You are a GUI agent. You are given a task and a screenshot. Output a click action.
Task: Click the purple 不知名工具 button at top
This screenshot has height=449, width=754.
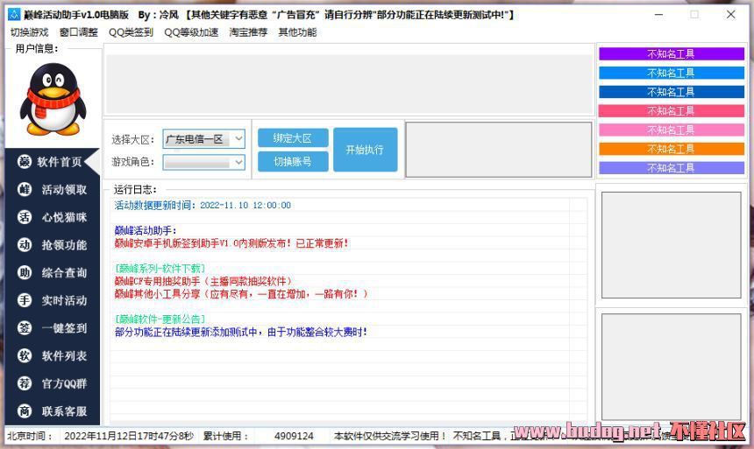[x=671, y=53]
